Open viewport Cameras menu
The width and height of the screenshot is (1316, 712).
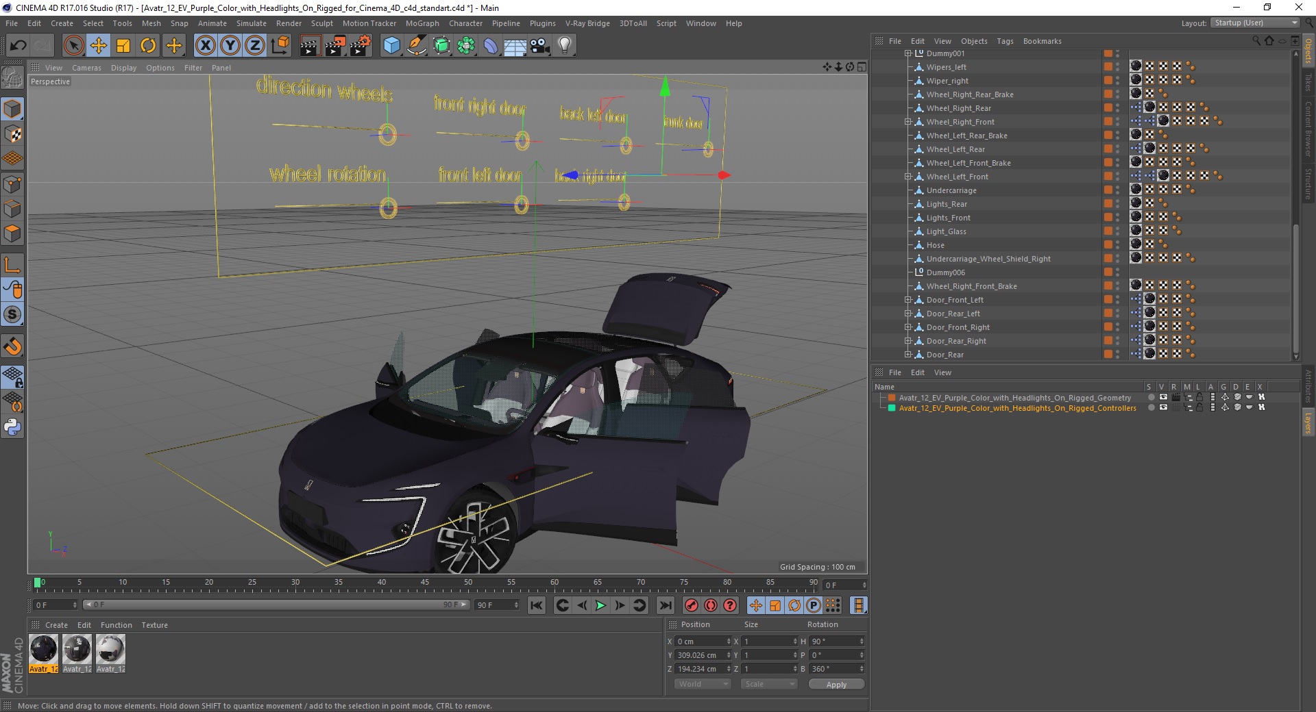point(86,68)
